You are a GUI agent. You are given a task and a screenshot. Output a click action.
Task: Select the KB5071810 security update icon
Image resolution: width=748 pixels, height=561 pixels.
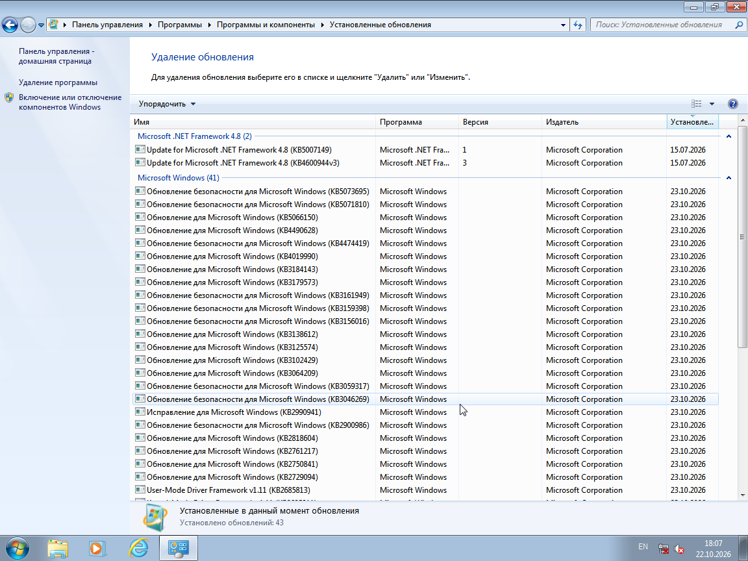click(140, 204)
